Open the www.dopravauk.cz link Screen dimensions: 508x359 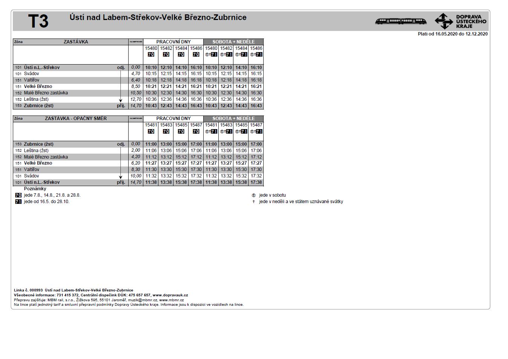point(170,295)
